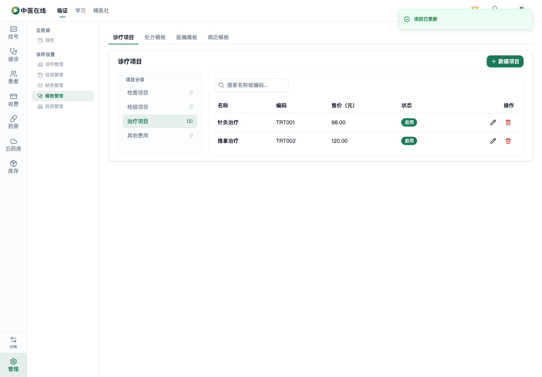This screenshot has height=377, width=542.
Task: Select the 检验项目 category
Action: pyautogui.click(x=160, y=107)
